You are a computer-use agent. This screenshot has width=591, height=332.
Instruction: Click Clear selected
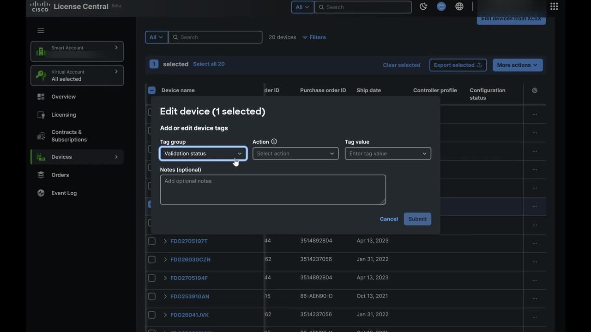coord(402,65)
